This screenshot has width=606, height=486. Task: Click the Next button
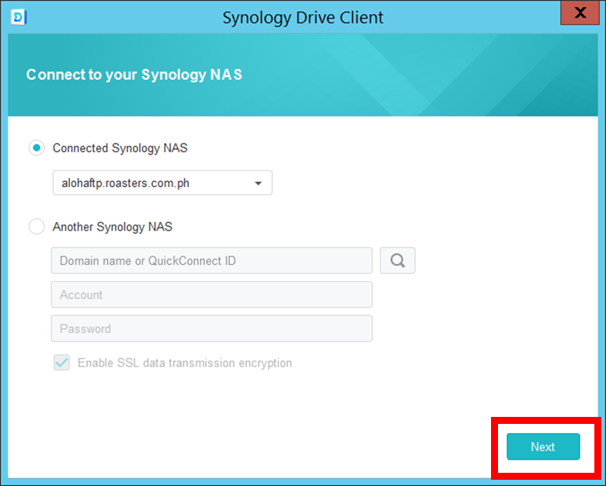543,446
